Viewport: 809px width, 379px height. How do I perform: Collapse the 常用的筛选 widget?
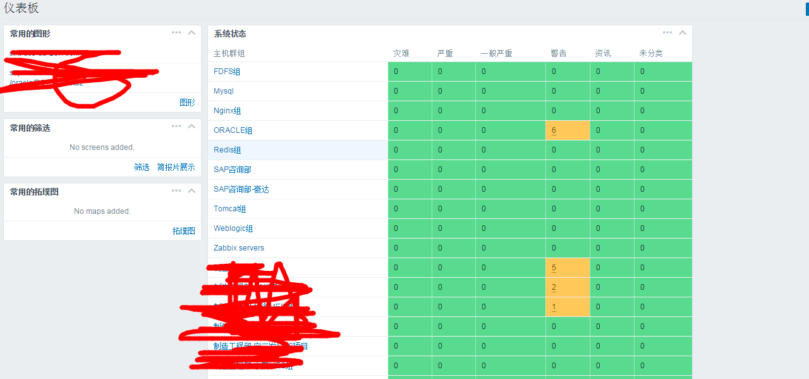click(192, 127)
